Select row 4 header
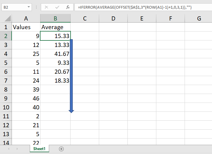 6,54
